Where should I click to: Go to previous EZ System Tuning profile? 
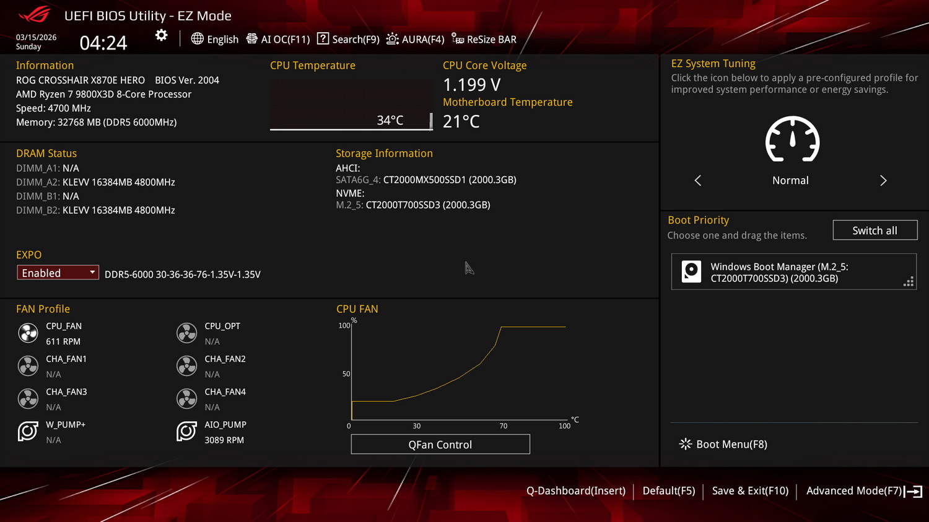pos(698,181)
